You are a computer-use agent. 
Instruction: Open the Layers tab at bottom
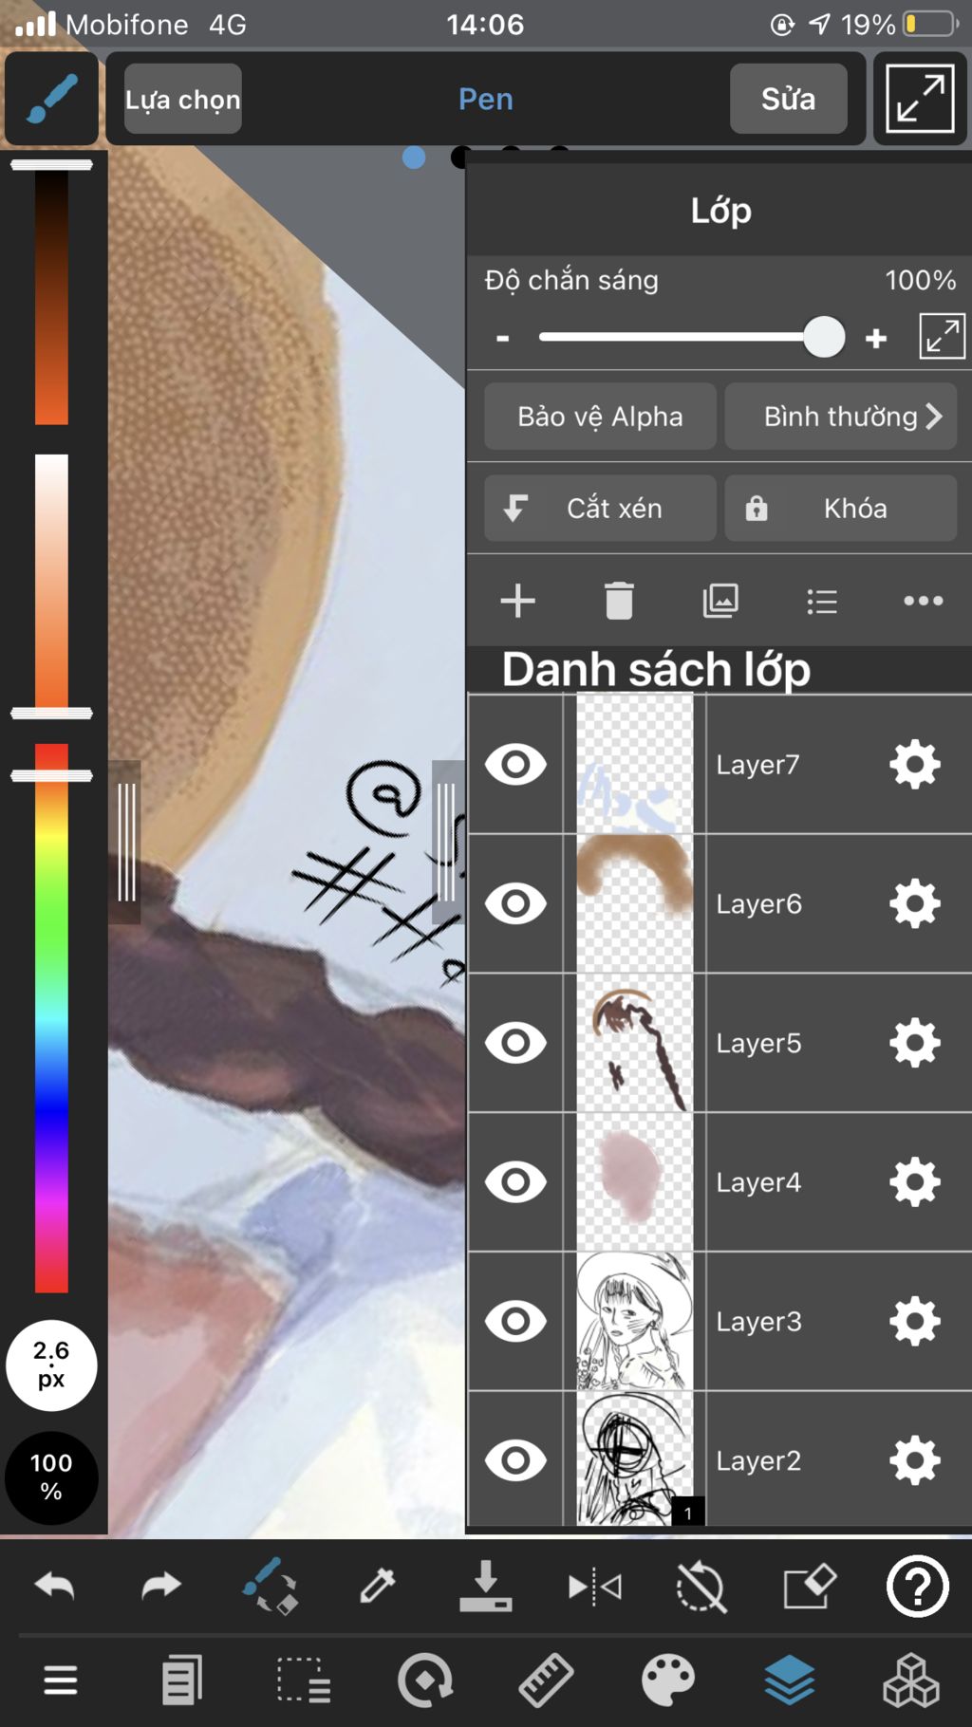click(x=790, y=1681)
